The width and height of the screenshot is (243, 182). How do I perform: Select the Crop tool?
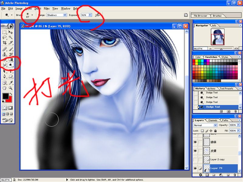[x=5, y=42]
